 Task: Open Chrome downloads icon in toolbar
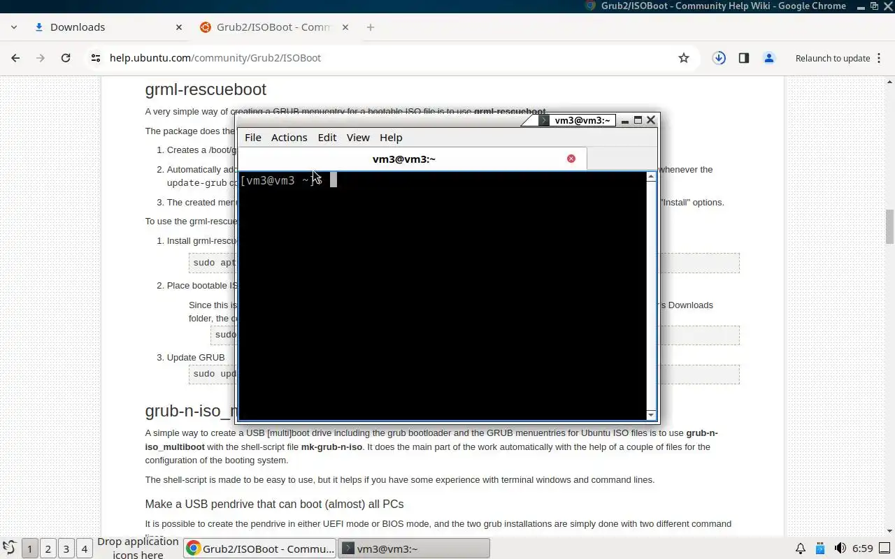(719, 58)
